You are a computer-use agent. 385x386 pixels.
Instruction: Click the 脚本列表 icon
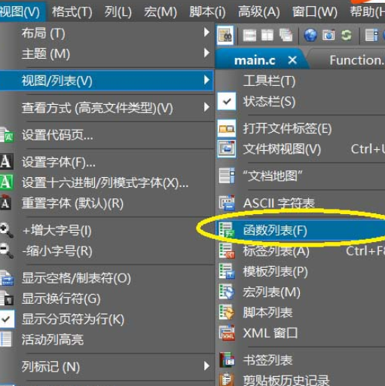click(x=227, y=312)
